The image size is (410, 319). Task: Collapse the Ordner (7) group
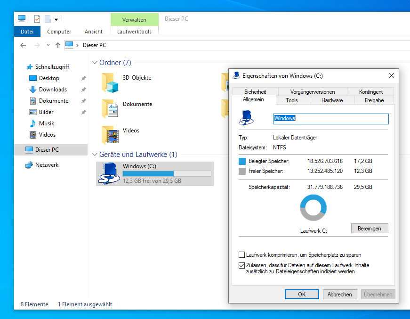point(95,63)
